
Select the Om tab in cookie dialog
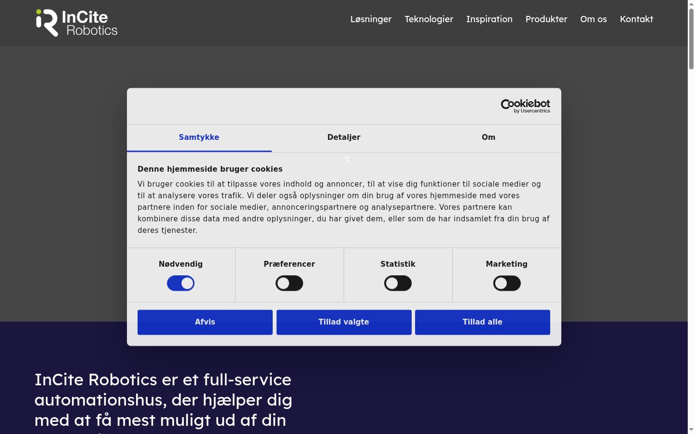point(488,138)
